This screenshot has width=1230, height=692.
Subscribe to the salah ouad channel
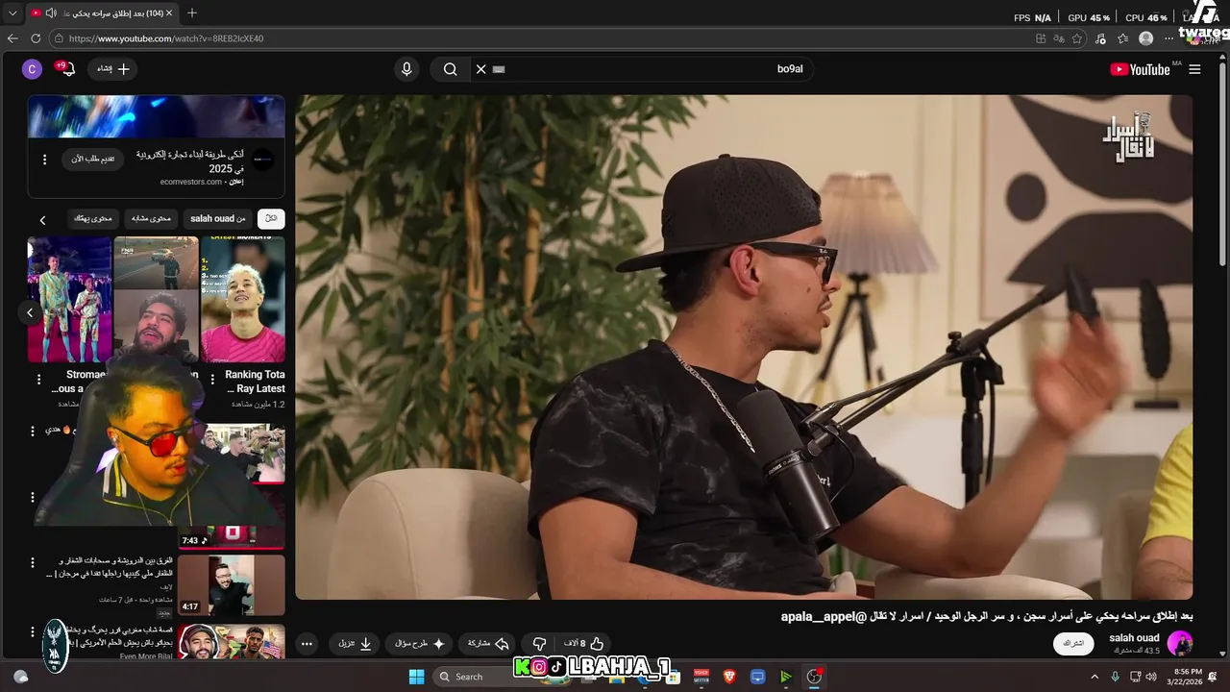[x=1073, y=643]
